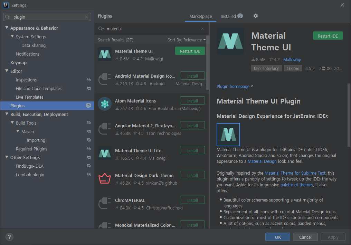351x245 pixels.
Task: Click the help question mark button
Action: click(x=9, y=237)
